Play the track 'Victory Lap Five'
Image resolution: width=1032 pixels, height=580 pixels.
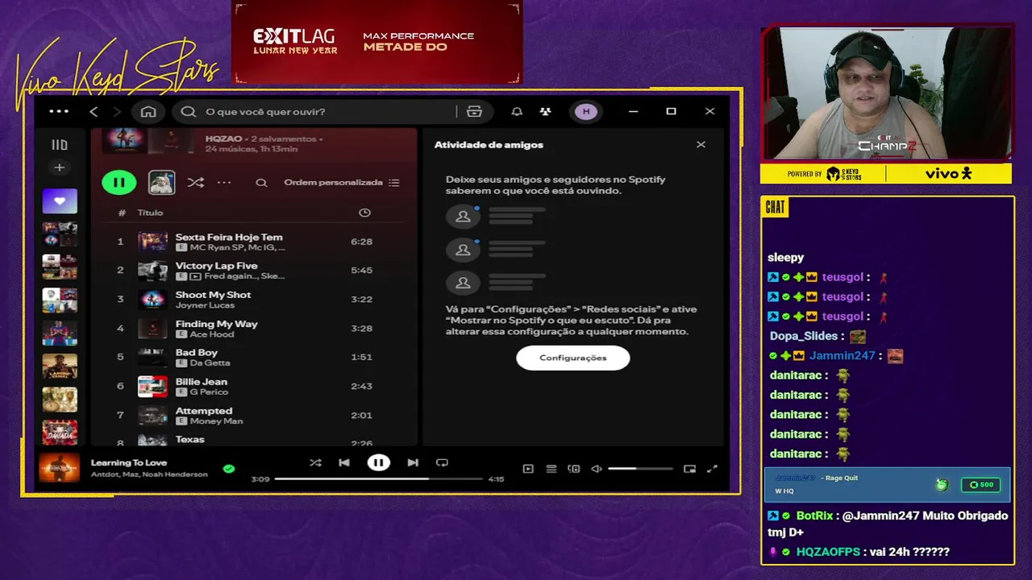[216, 266]
